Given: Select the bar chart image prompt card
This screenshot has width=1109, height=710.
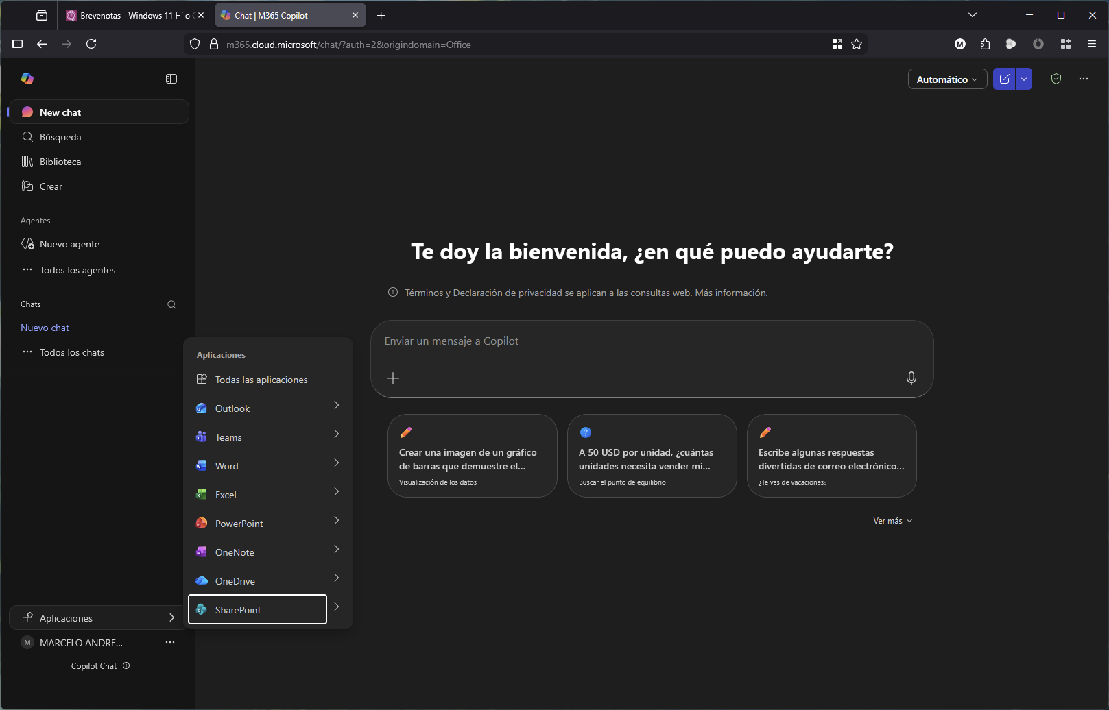Looking at the screenshot, I should click(472, 456).
